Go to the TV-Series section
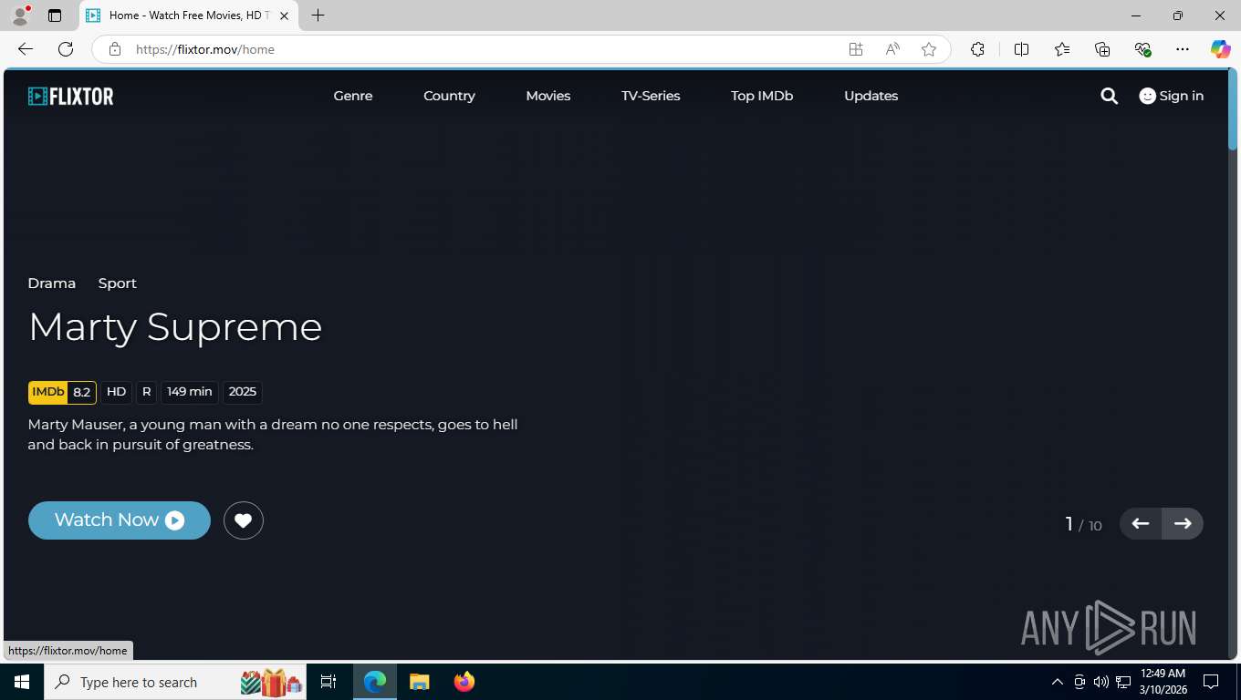The width and height of the screenshot is (1241, 700). (651, 96)
